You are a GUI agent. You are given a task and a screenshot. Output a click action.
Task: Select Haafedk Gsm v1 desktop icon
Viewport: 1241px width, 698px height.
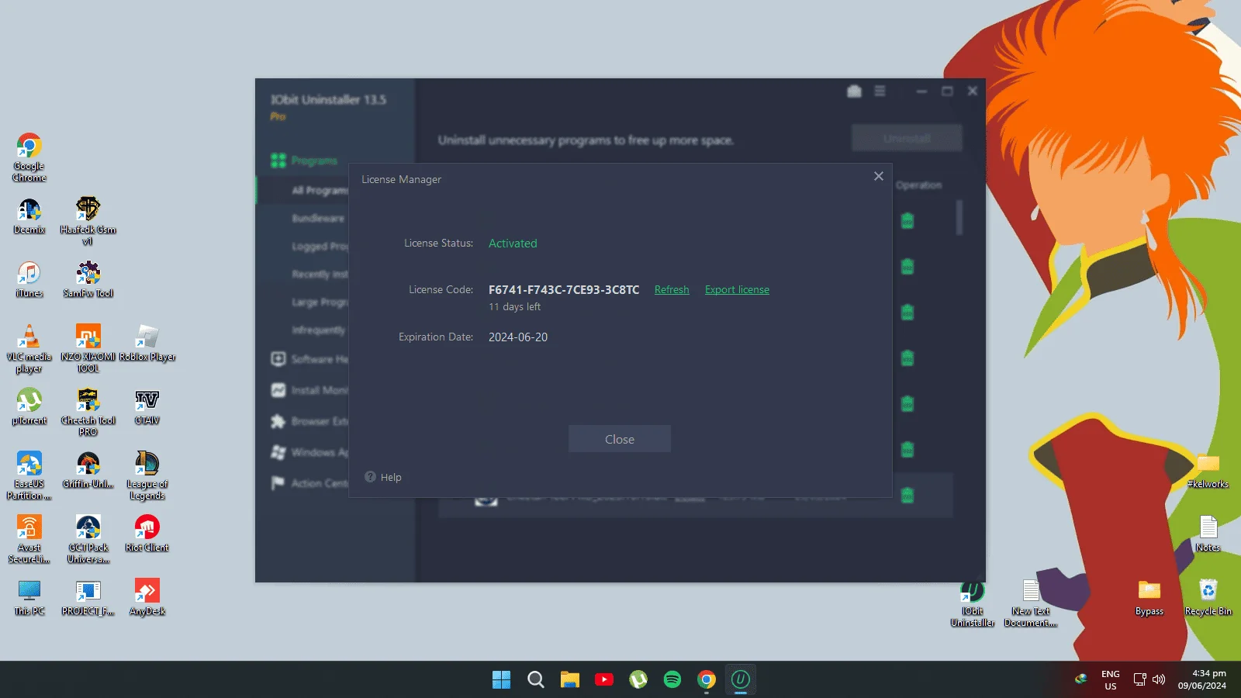[x=88, y=221]
